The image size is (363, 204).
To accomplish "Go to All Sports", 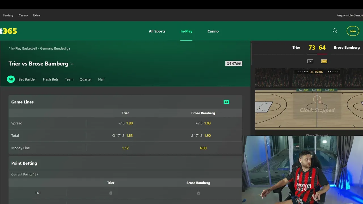I will click(157, 31).
